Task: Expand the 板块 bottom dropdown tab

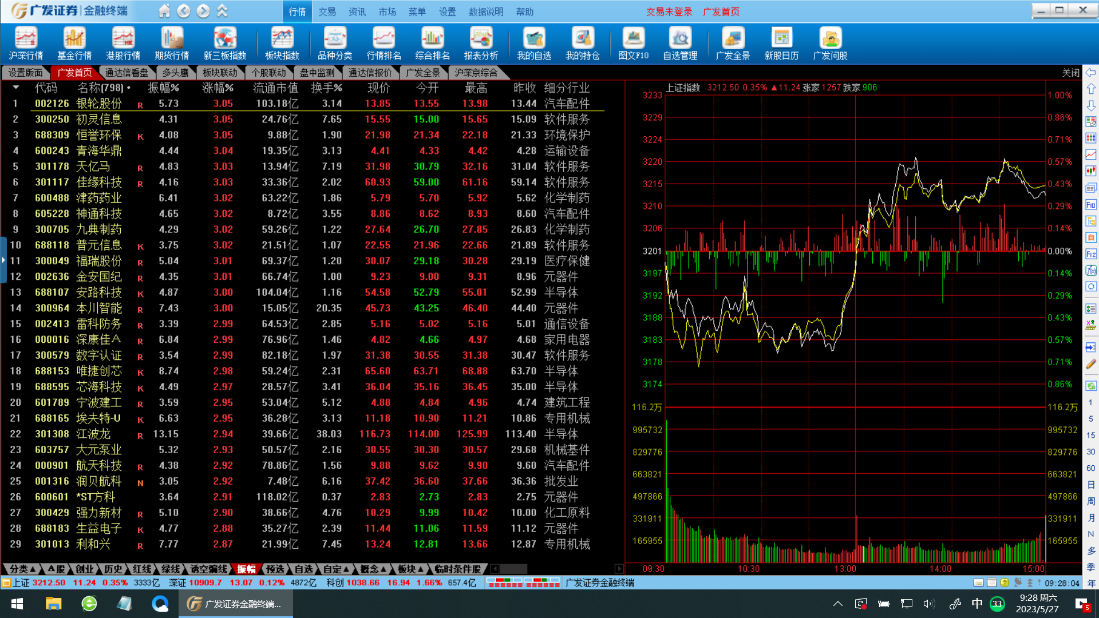Action: click(410, 569)
